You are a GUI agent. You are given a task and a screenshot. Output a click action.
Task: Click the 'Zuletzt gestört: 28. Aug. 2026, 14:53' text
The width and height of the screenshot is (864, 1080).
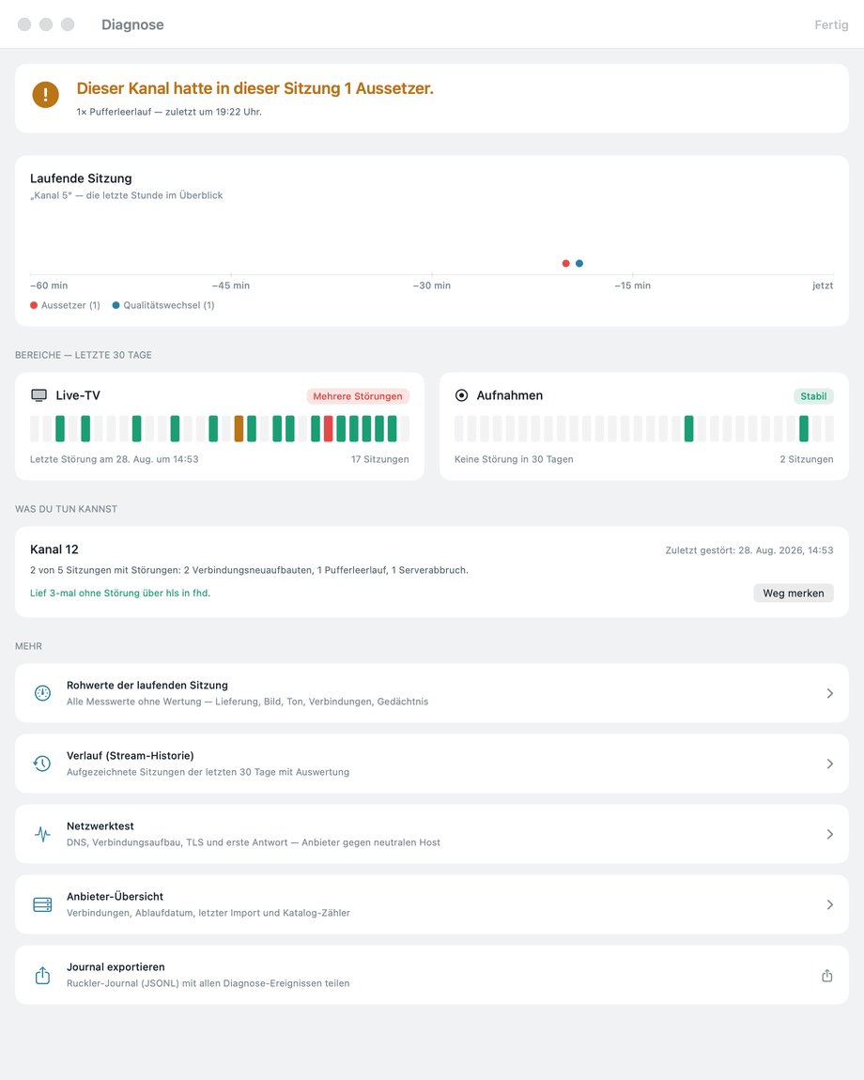click(748, 550)
